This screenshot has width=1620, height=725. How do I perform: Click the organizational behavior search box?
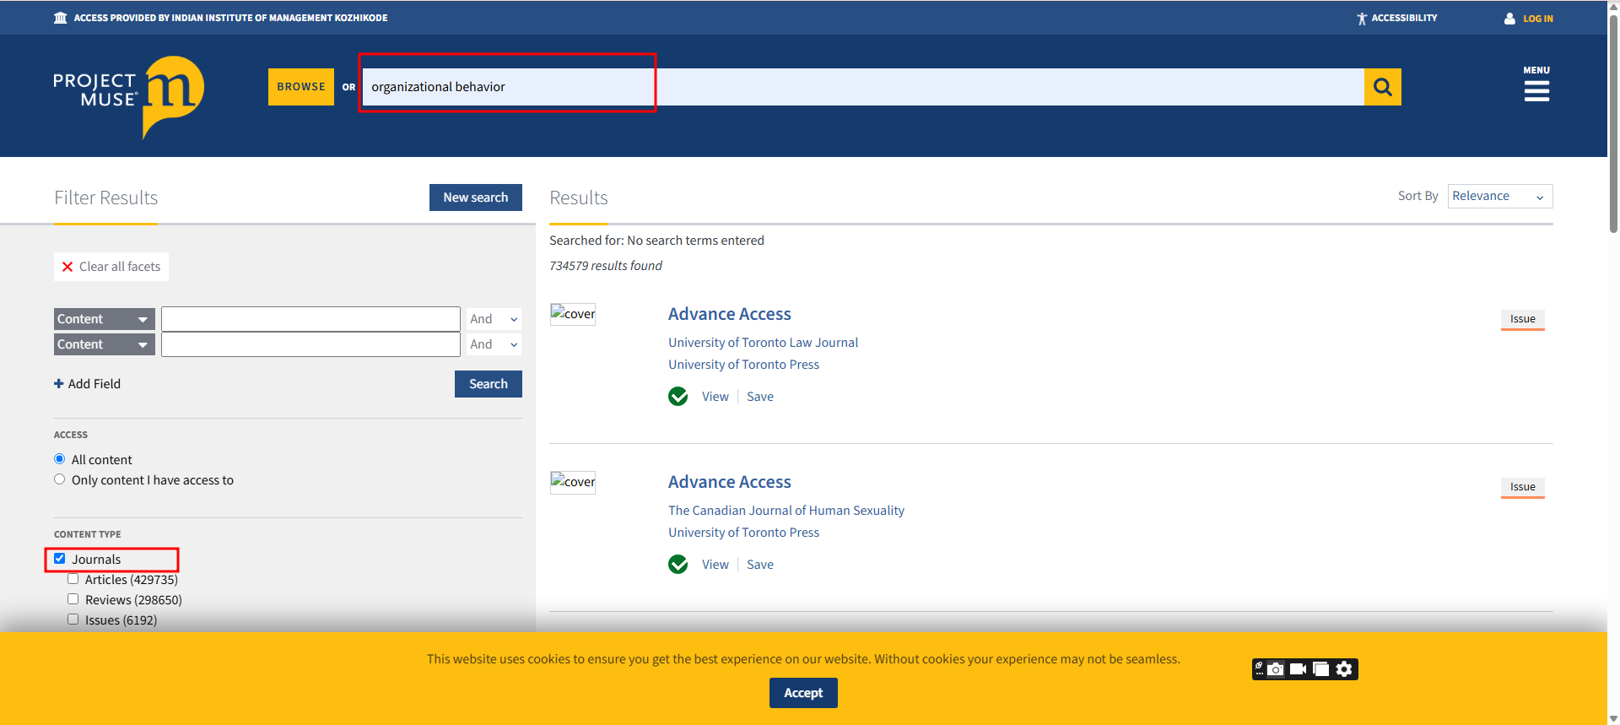[x=861, y=87]
